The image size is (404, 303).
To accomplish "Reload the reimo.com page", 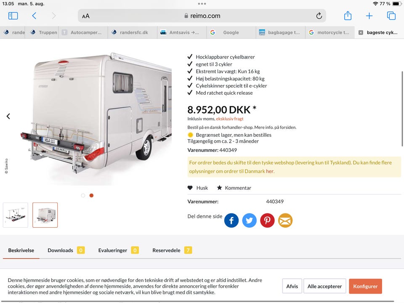I will click(x=319, y=16).
